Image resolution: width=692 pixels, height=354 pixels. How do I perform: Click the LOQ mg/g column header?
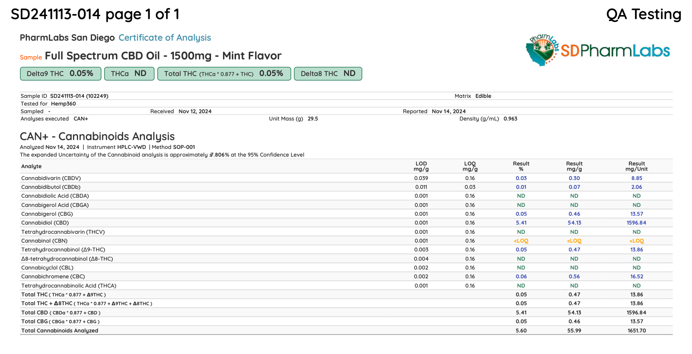coord(470,166)
